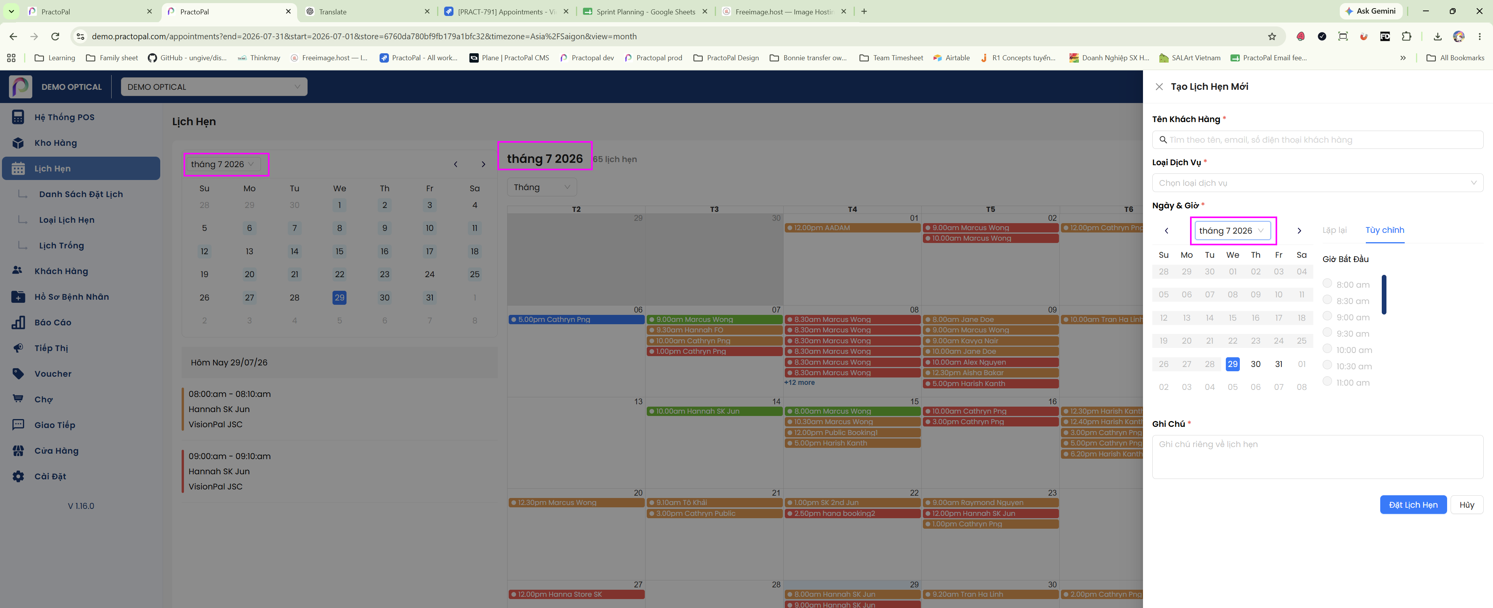Click the search icon in customer field

click(1163, 140)
